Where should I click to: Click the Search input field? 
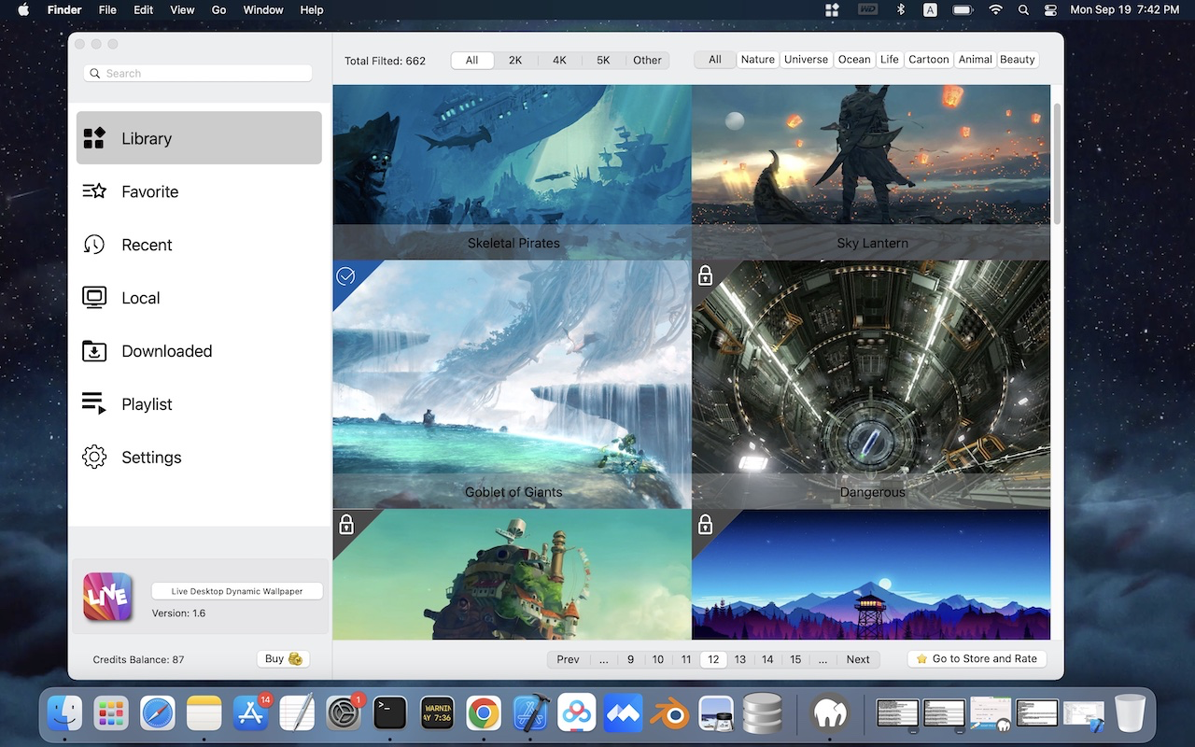click(x=198, y=74)
